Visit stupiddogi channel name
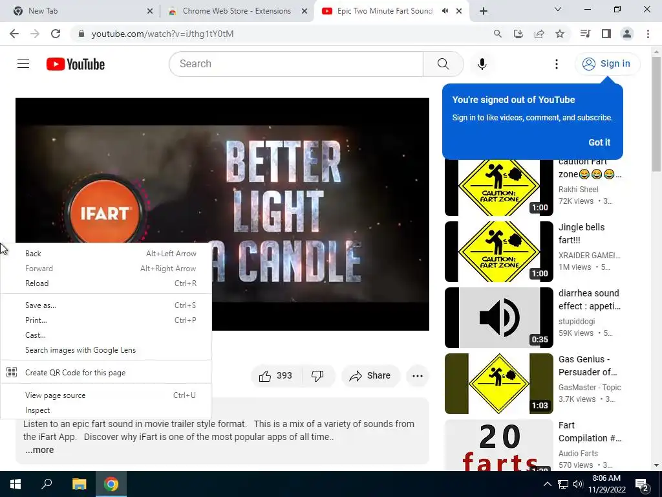Image resolution: width=662 pixels, height=497 pixels. [576, 321]
